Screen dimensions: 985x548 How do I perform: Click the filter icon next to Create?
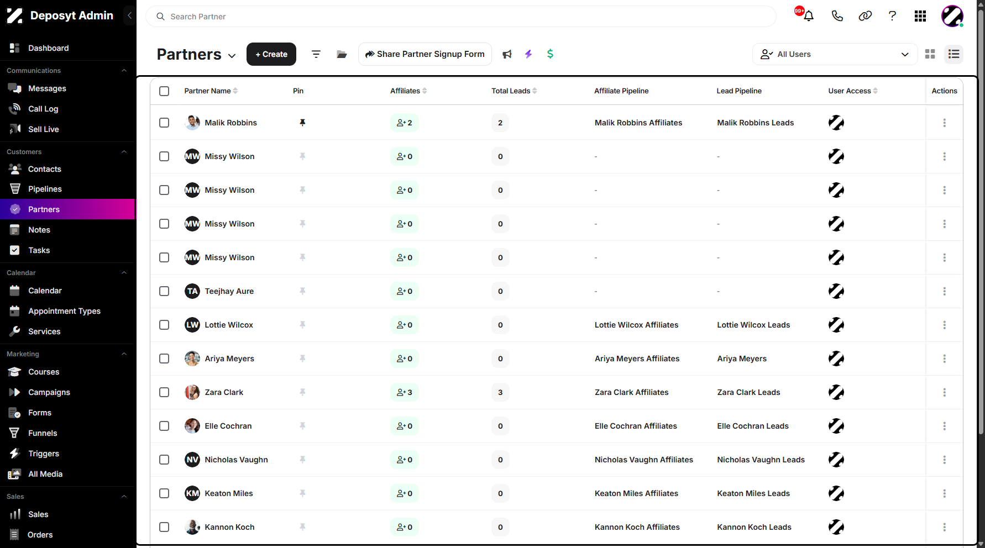(x=316, y=54)
